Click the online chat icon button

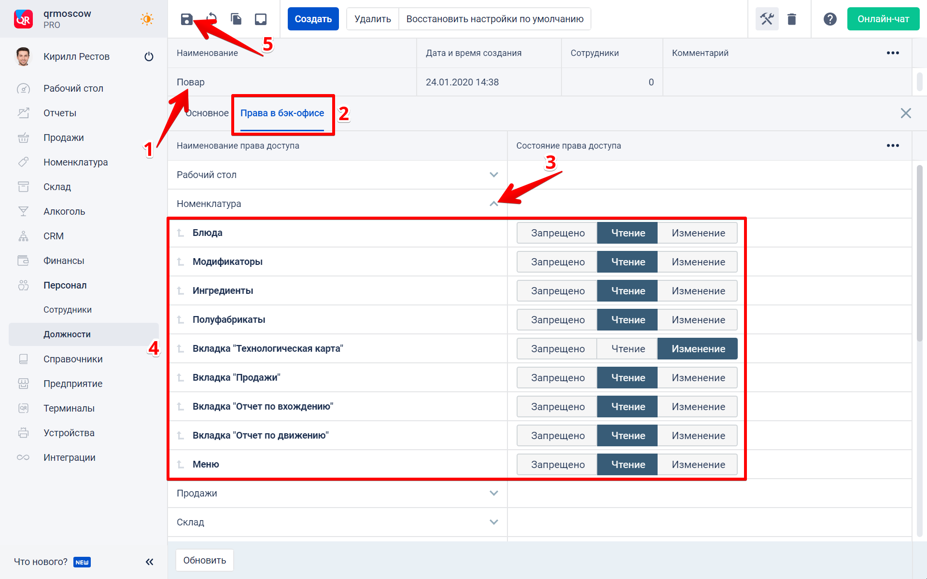coord(882,19)
